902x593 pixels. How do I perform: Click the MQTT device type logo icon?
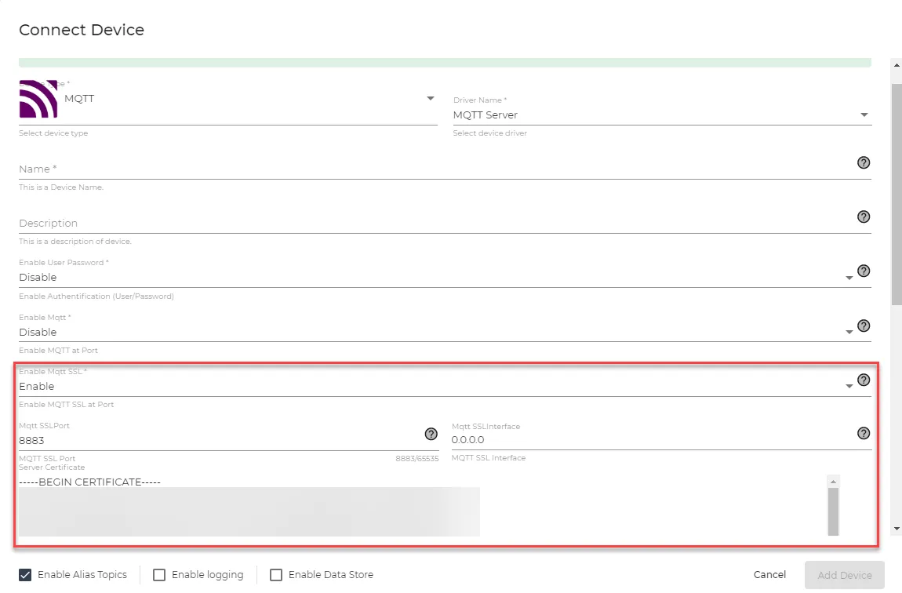(x=38, y=99)
